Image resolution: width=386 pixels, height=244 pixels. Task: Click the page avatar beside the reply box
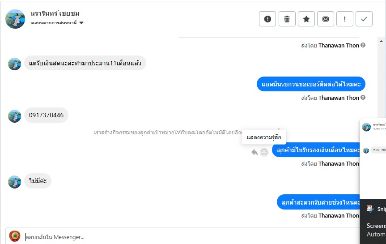coord(15,236)
